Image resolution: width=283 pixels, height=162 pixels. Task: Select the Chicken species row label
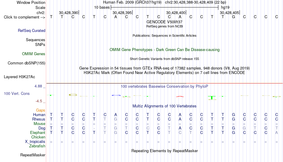(x=38, y=137)
